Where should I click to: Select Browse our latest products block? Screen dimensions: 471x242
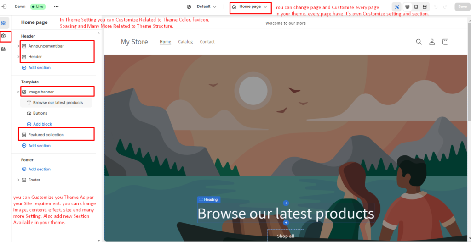56,102
